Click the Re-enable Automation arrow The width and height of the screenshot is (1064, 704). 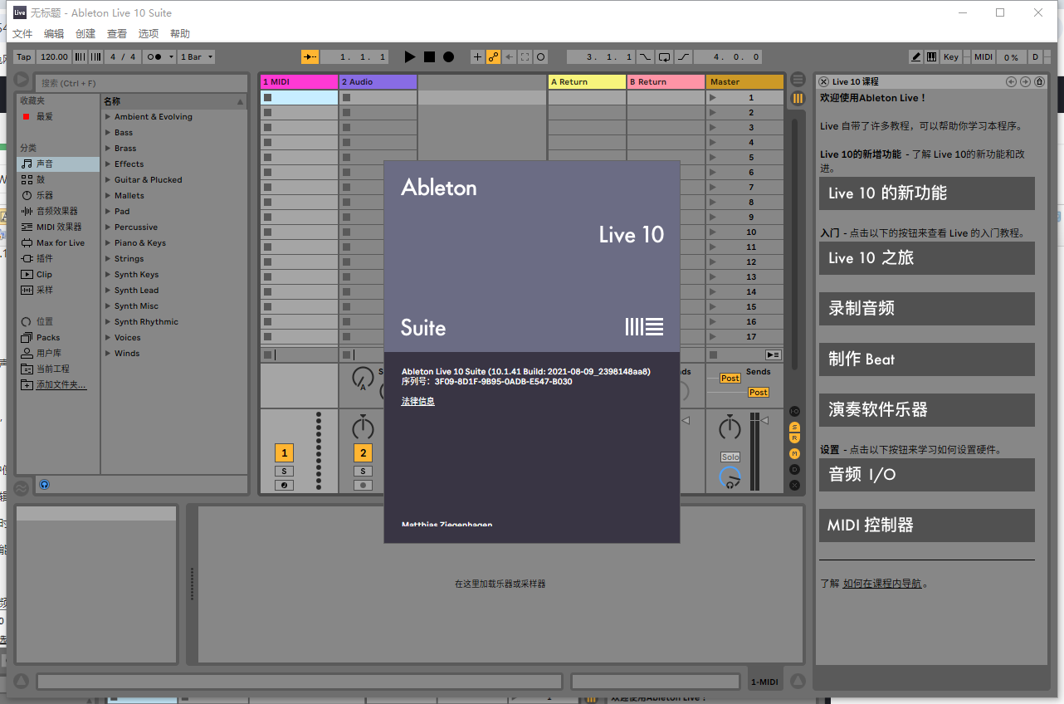(510, 57)
